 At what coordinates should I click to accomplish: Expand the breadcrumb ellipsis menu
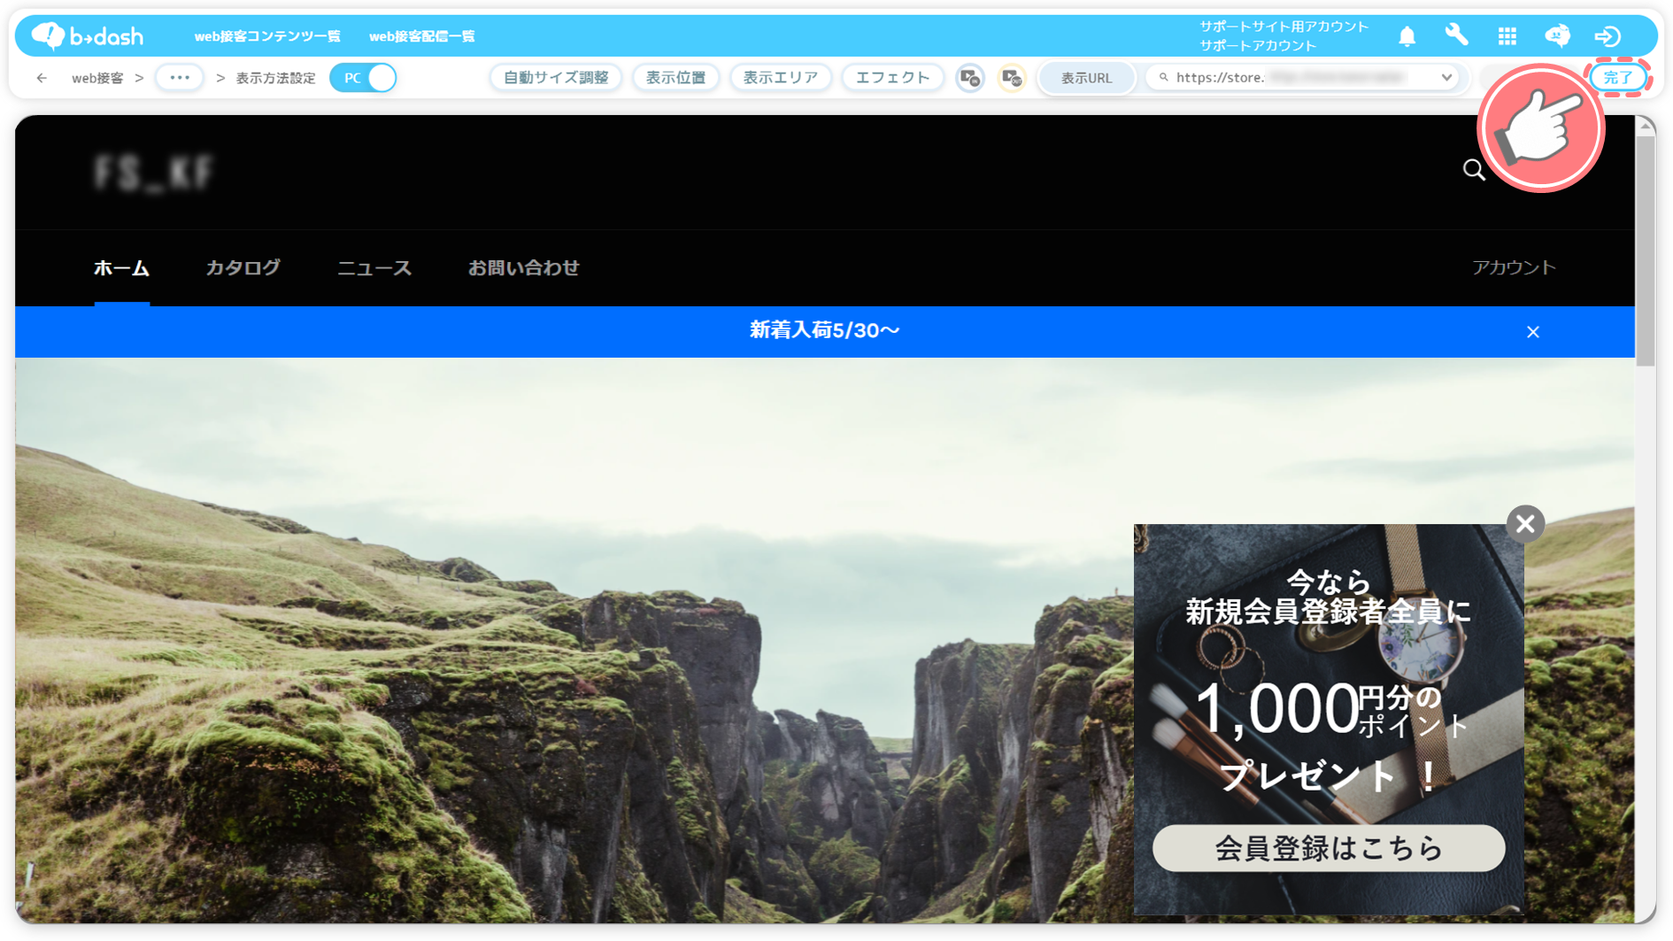(x=180, y=78)
